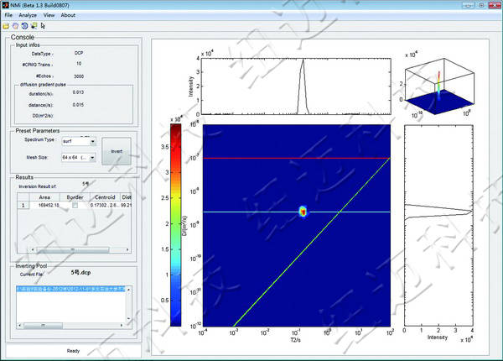Open the View menu
The width and height of the screenshot is (503, 361).
point(49,15)
